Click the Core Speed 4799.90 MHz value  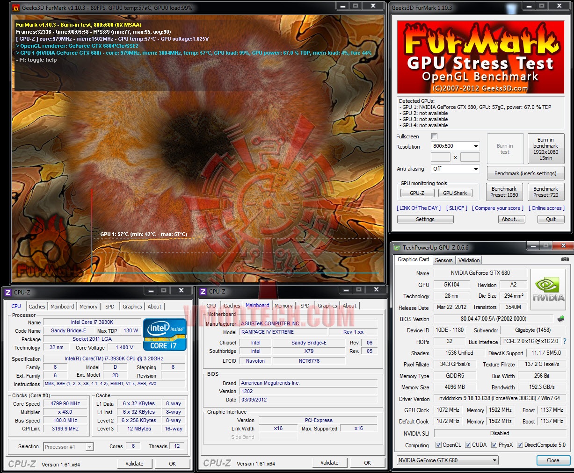pos(65,403)
